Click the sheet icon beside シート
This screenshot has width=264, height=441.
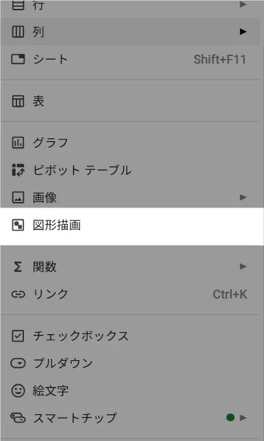(18, 60)
